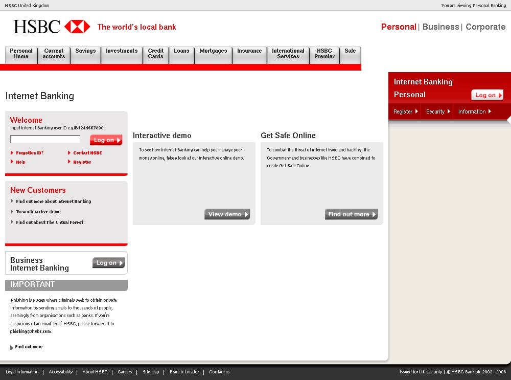This screenshot has height=380, width=511.
Task: Click View interactive demo link
Action: (x=38, y=211)
